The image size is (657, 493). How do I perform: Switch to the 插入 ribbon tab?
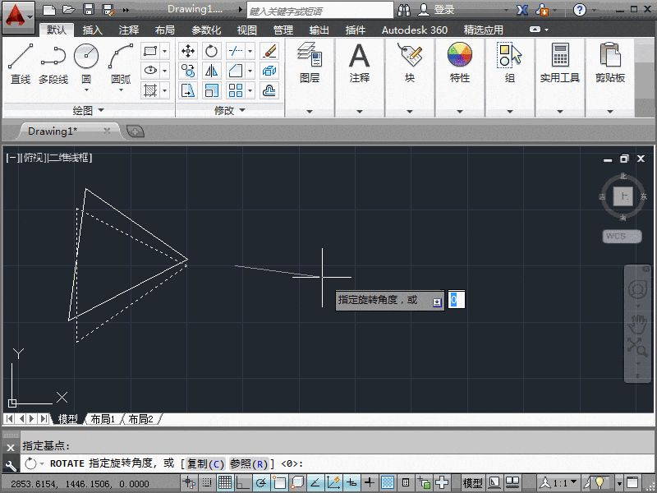92,29
